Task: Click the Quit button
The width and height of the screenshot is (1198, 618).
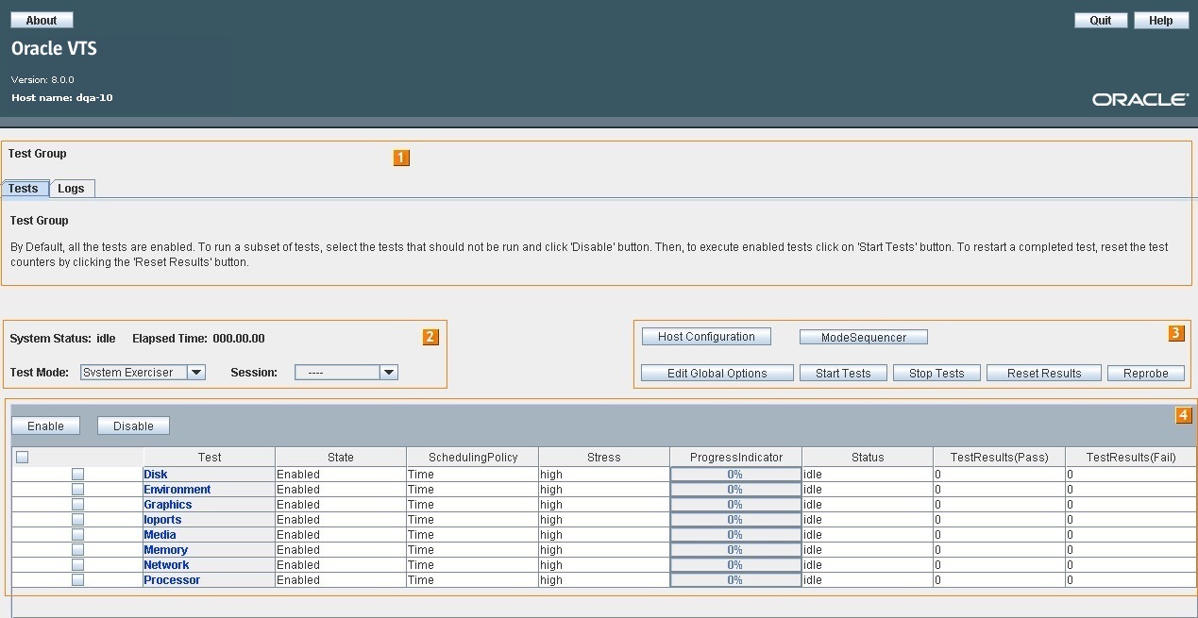Action: click(x=1101, y=20)
